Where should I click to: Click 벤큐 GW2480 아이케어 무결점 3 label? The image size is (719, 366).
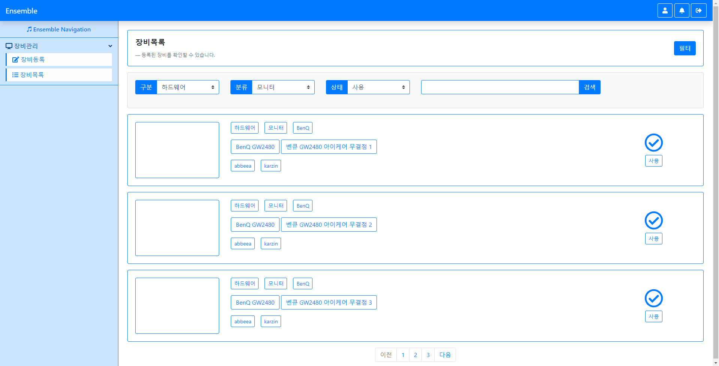[329, 302]
